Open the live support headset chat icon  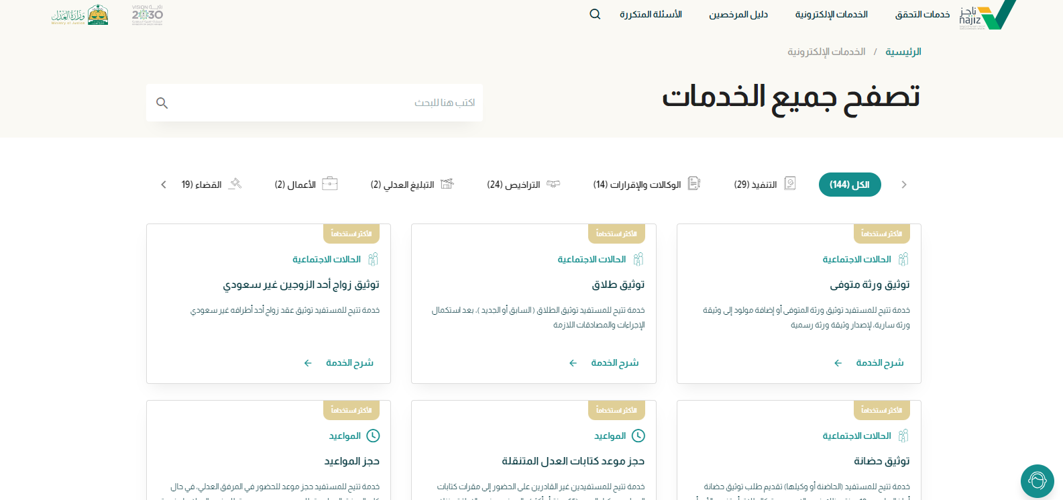pos(1037,481)
